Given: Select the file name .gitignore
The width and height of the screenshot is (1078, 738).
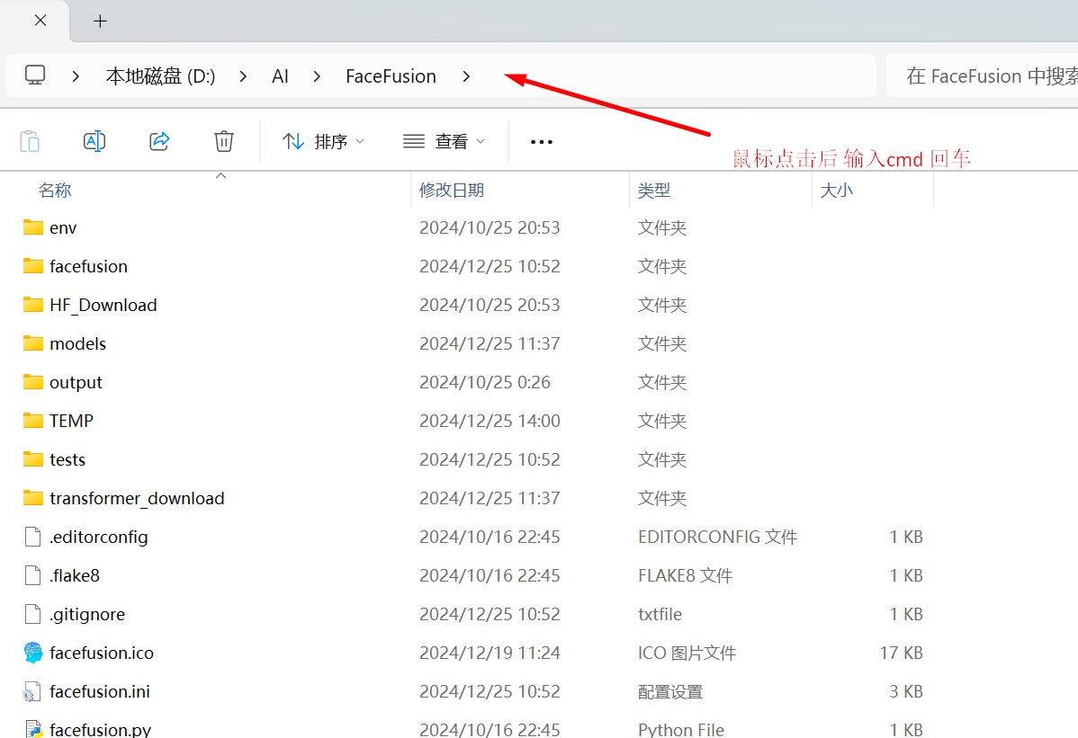Looking at the screenshot, I should point(87,615).
